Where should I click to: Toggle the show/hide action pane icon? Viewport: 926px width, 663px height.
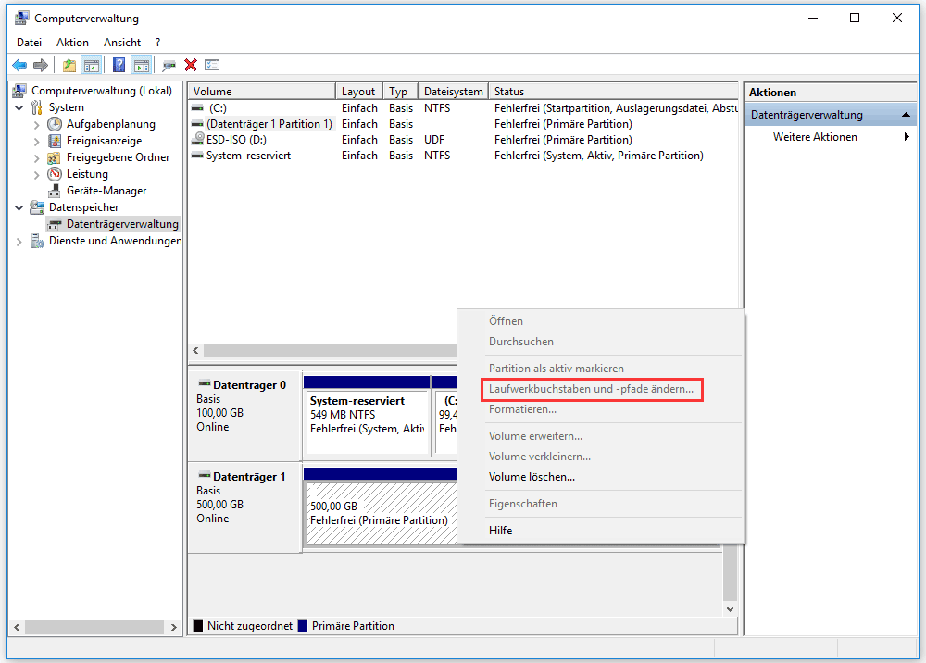[x=141, y=65]
